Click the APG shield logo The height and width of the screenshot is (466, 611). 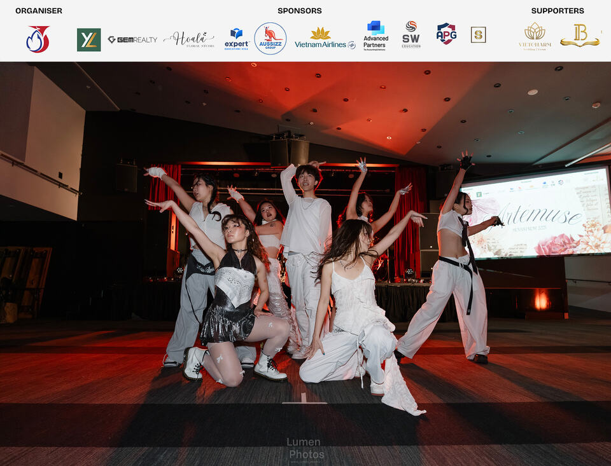click(446, 34)
